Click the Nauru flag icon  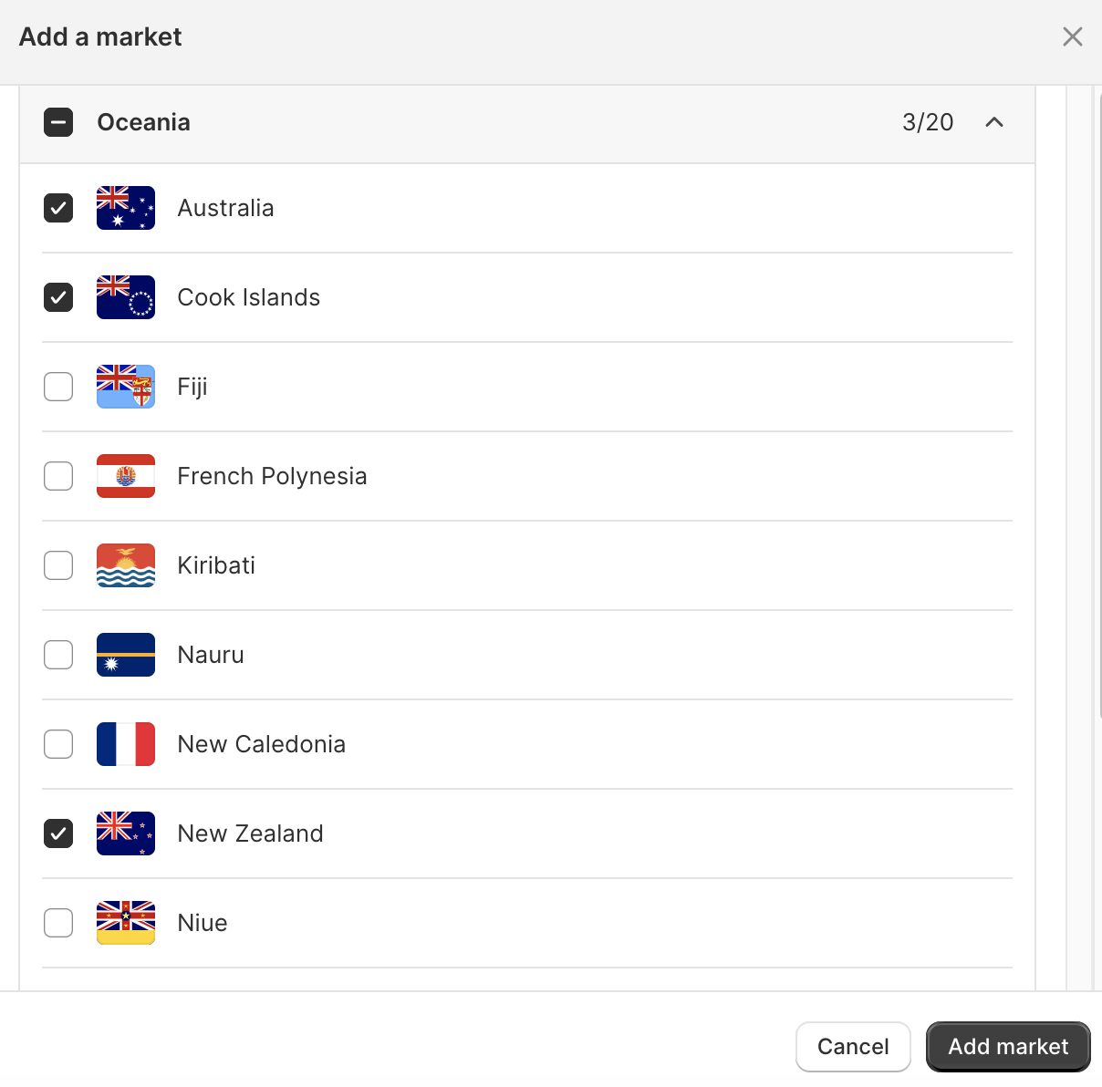coord(126,655)
